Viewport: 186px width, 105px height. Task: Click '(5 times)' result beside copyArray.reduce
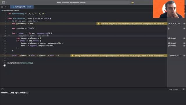tap(172, 43)
